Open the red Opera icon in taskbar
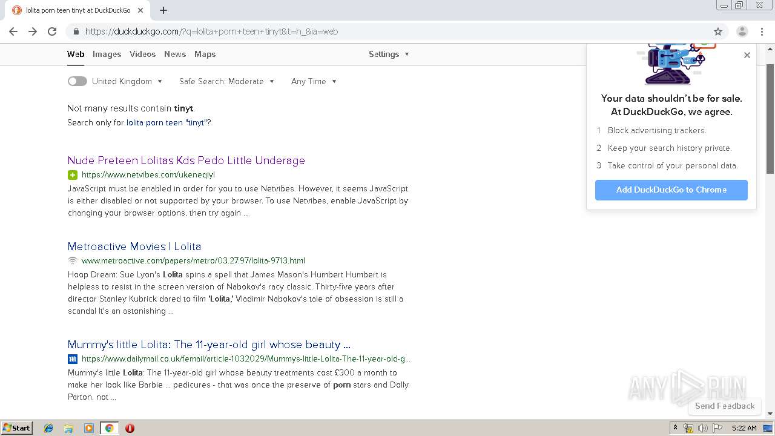775x436 pixels. pyautogui.click(x=130, y=428)
